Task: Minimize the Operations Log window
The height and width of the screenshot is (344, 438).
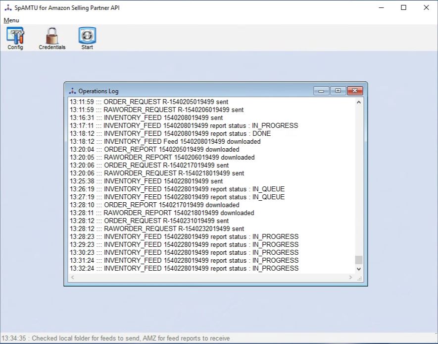Action: tap(321, 91)
